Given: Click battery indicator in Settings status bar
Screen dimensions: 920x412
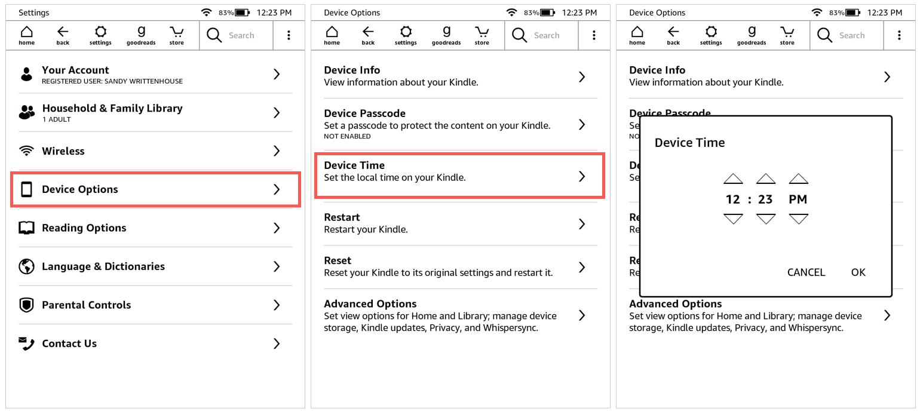Looking at the screenshot, I should pos(242,13).
